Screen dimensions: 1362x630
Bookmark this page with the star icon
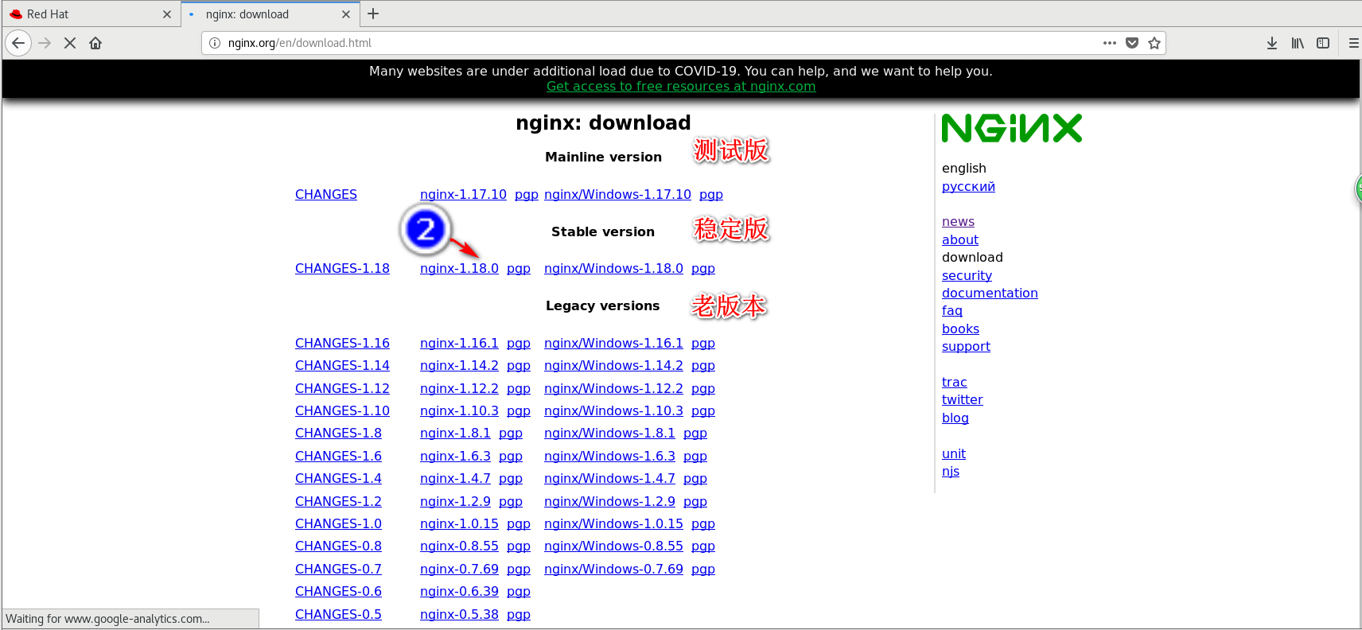1154,43
